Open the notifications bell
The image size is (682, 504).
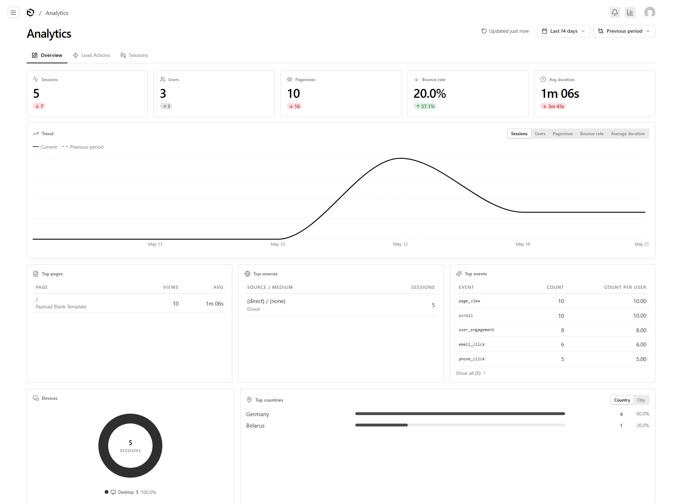tap(615, 12)
